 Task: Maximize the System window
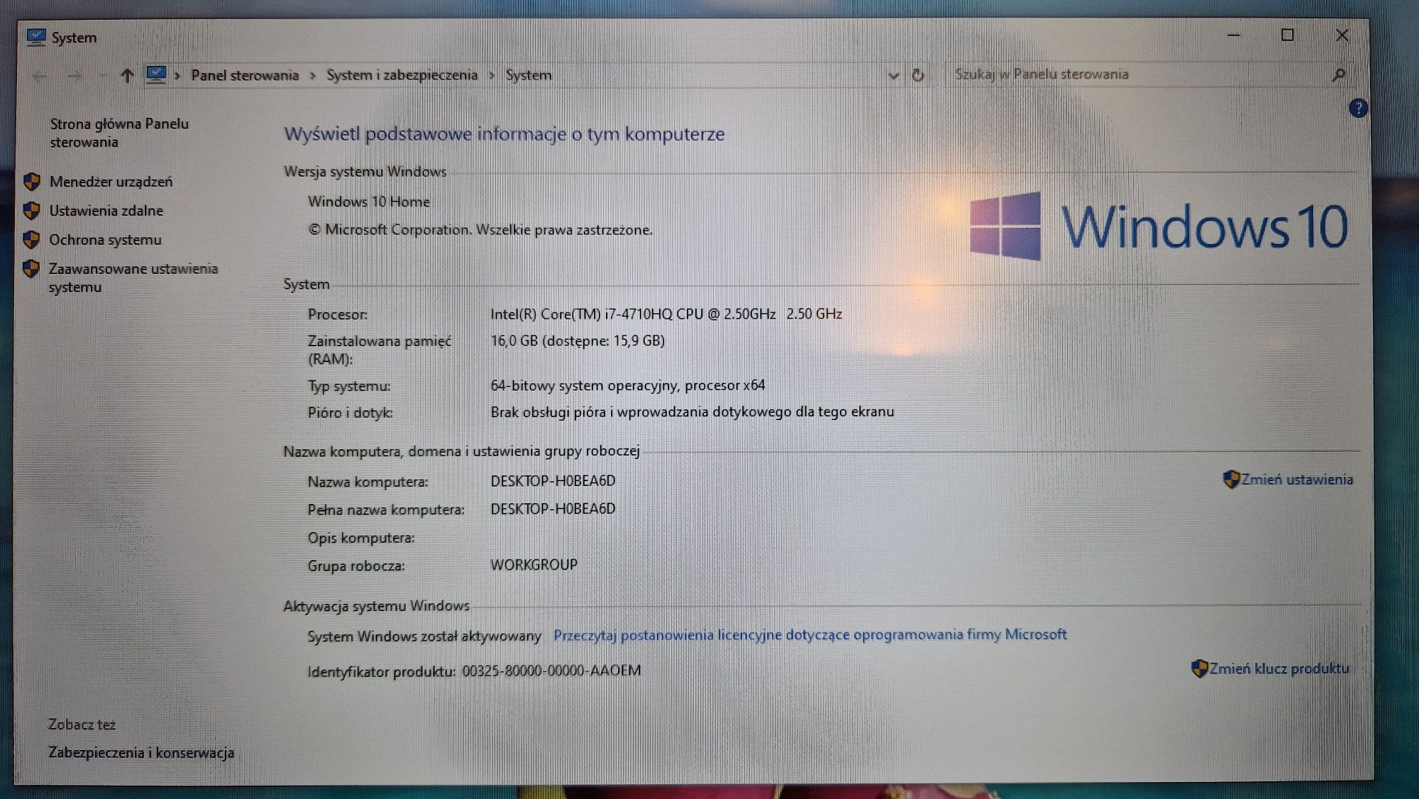(x=1287, y=35)
